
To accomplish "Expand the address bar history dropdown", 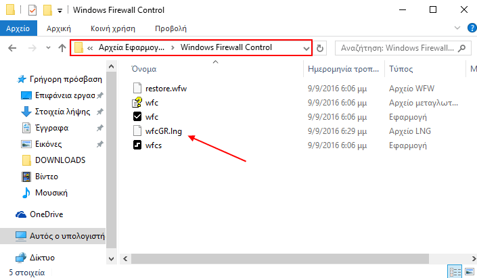I will coord(306,48).
